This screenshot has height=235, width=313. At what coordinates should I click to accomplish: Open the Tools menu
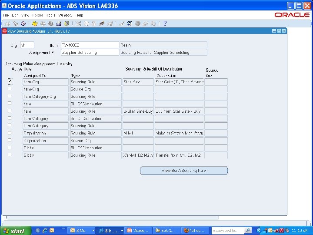coord(51,15)
